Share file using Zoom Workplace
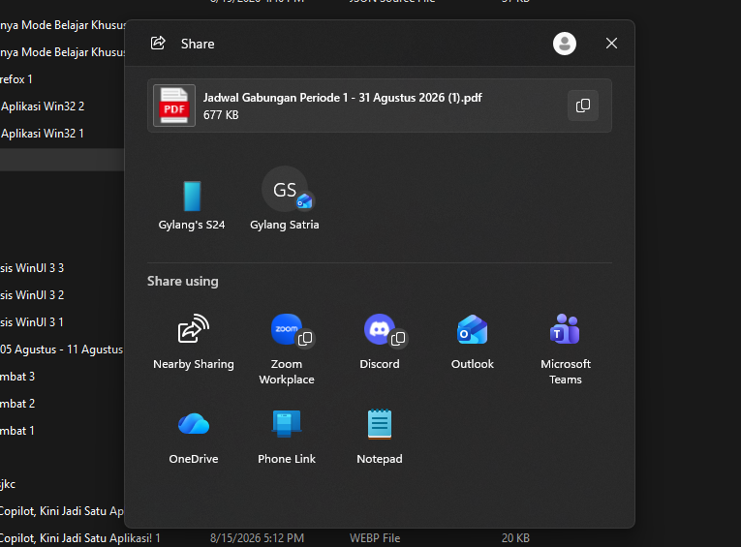Viewport: 741px width, 547px height. coord(287,349)
